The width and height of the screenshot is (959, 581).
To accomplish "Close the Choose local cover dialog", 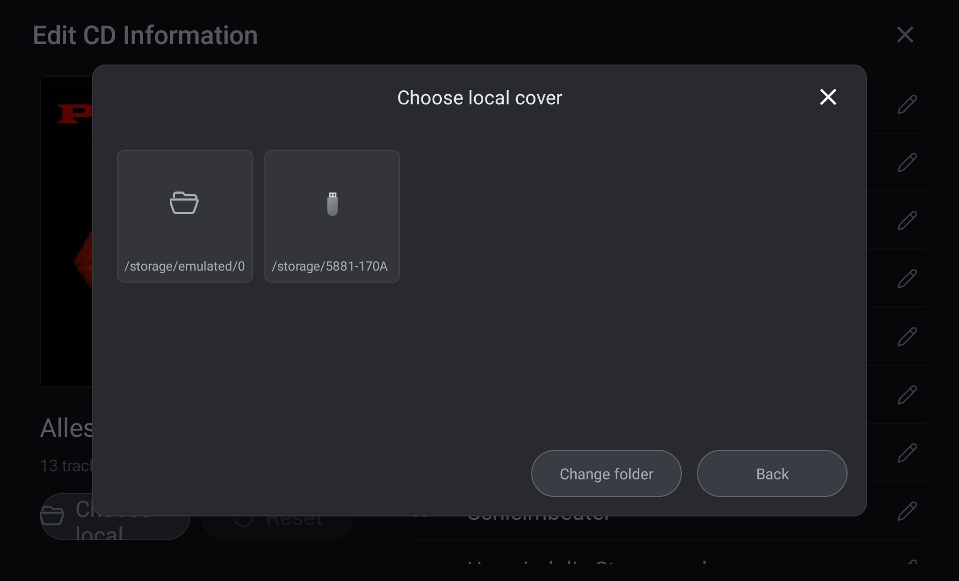I will 828,97.
